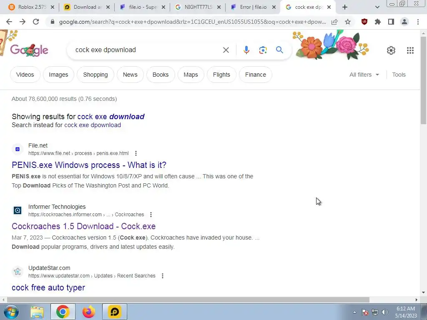Expand the All filters dropdown
The image size is (427, 320).
pos(364,75)
